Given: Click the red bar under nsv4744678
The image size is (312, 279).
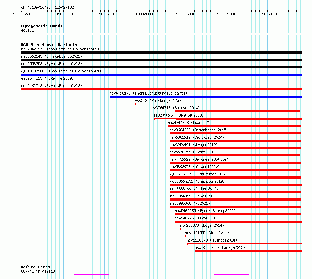Looking at the screenshot, I should [x=234, y=126].
